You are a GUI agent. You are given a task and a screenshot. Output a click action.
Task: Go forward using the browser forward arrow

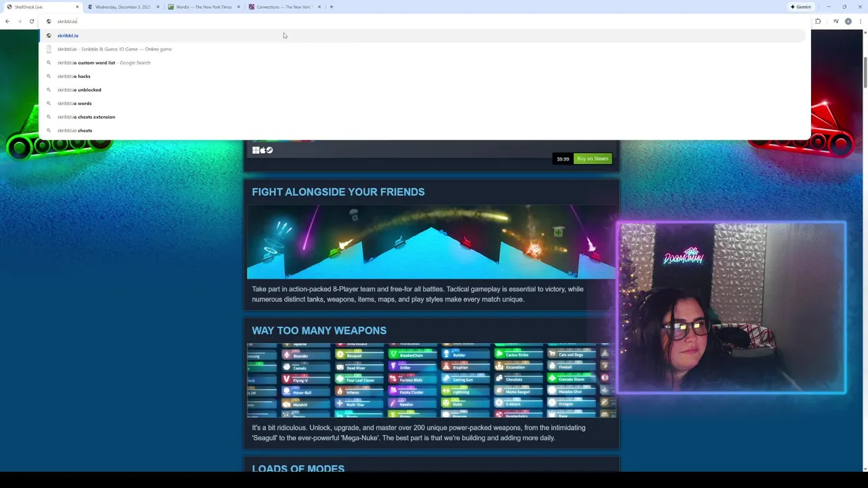point(19,21)
